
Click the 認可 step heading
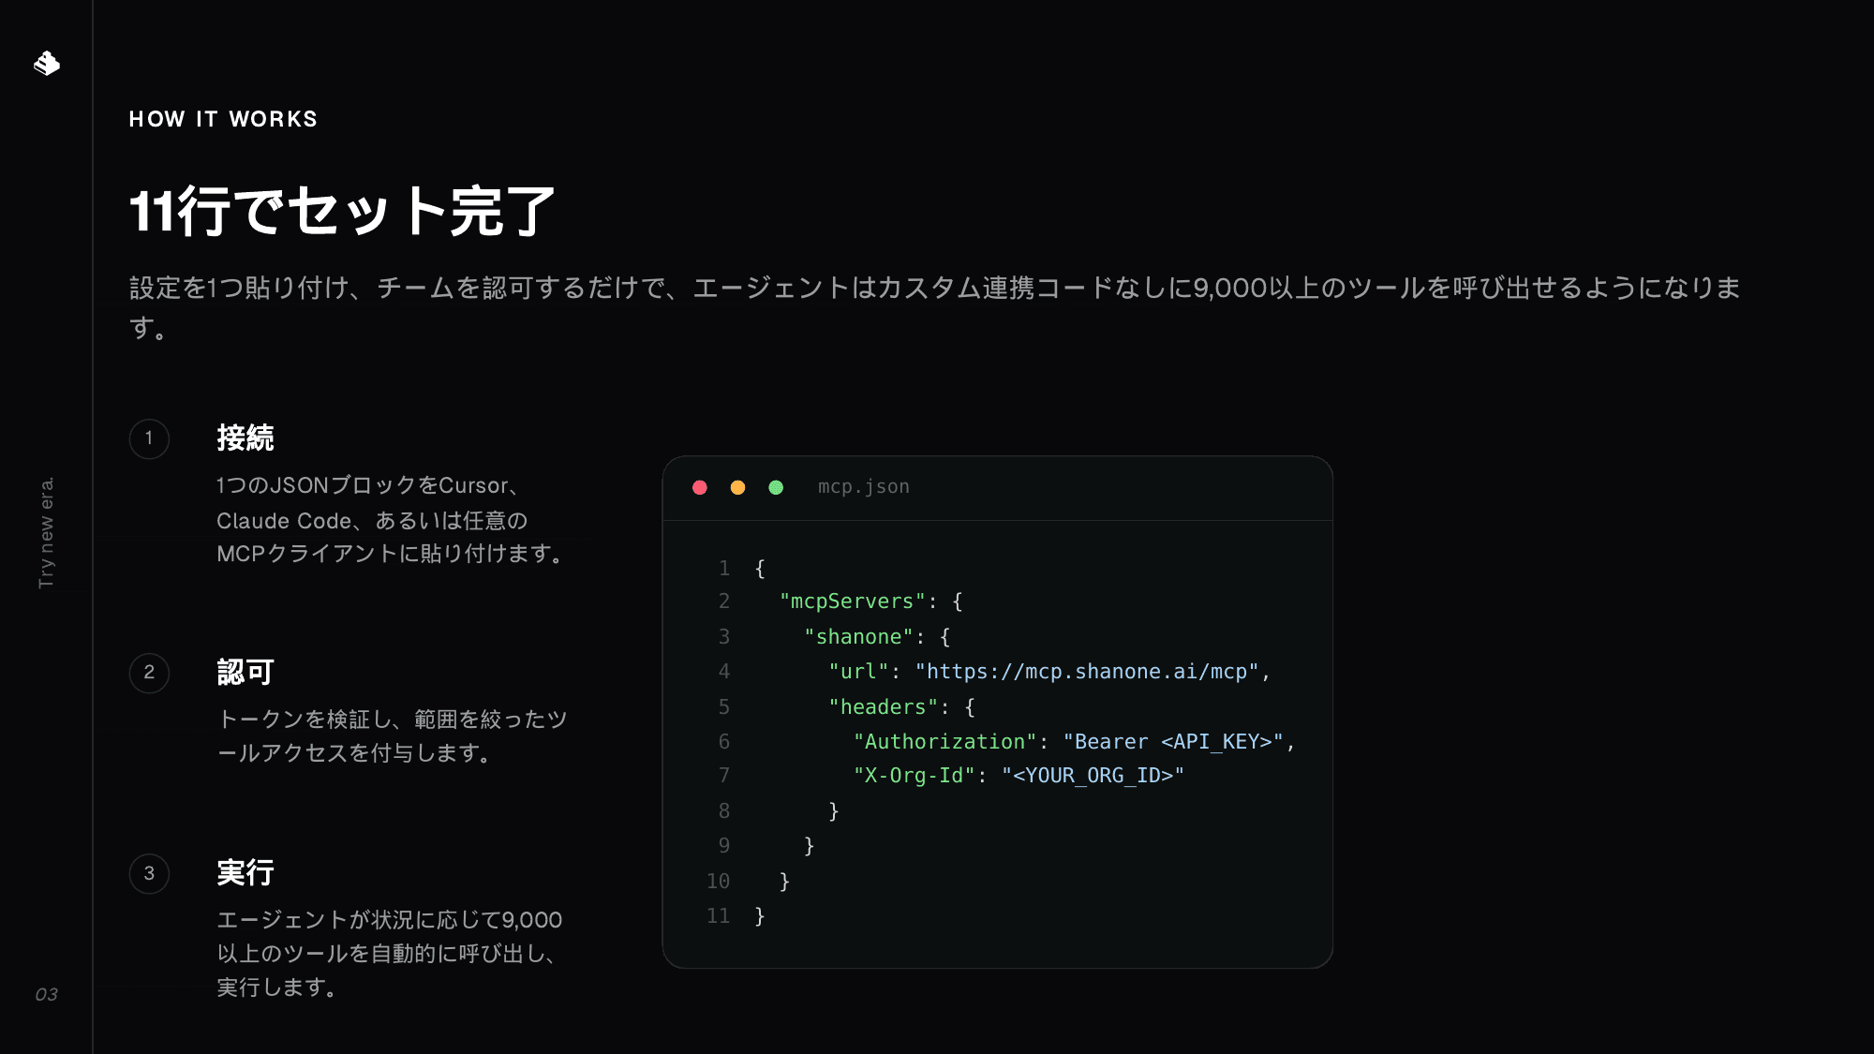(x=245, y=672)
